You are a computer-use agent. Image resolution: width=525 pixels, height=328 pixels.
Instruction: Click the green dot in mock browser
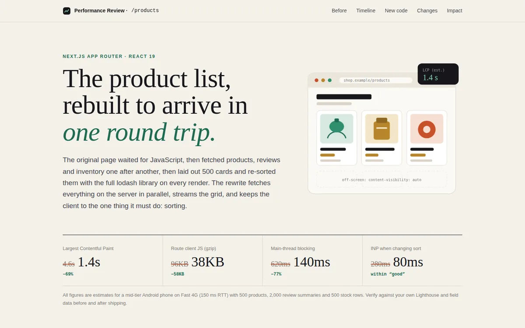(329, 80)
